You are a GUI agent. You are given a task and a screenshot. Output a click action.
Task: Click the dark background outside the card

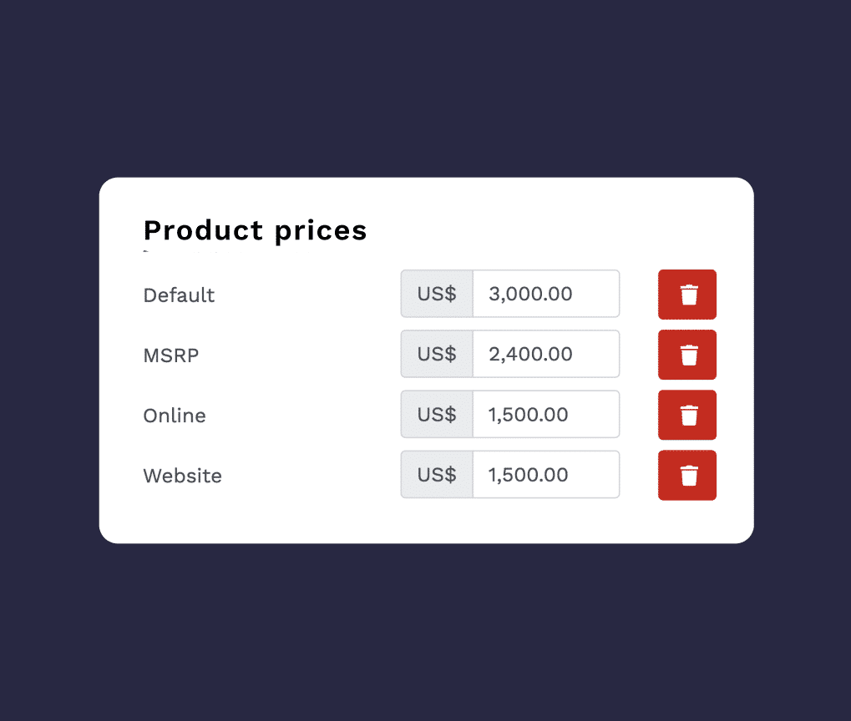point(426,87)
